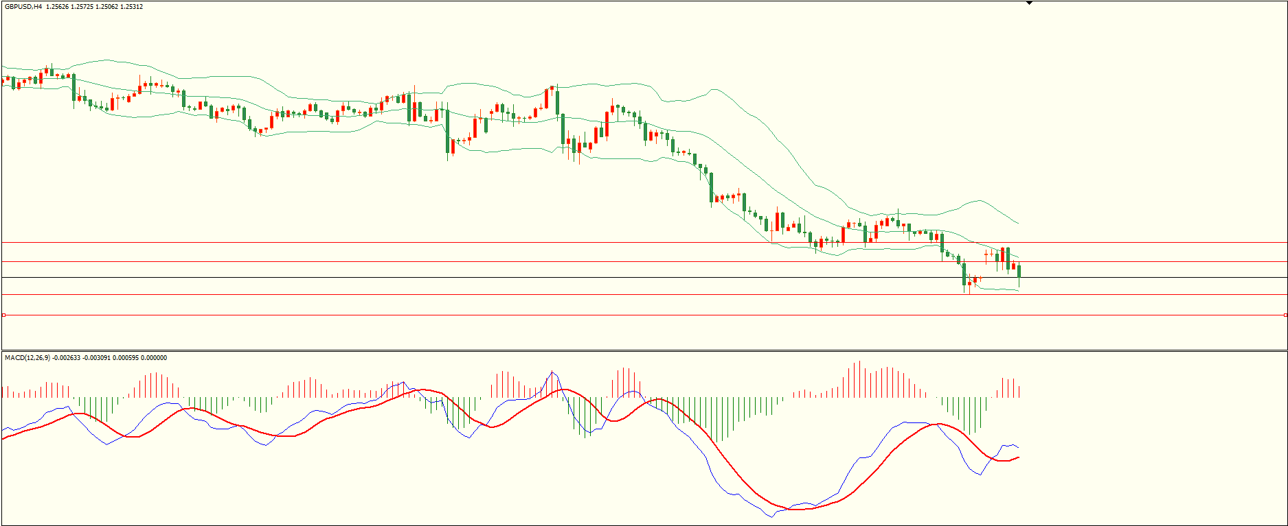Screen dimensions: 1288x526
Task: Click the lowest horizontal line with end handles
Action: coord(618,315)
